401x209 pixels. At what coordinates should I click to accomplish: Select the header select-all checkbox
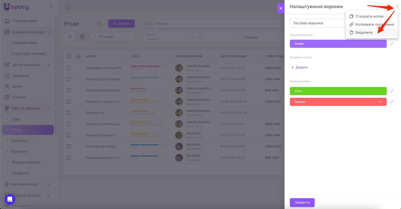tap(69, 56)
